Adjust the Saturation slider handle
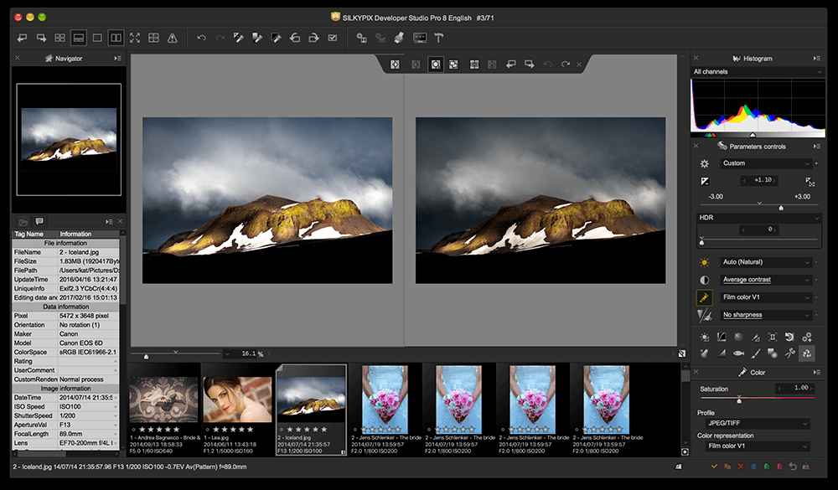Viewport: 838px width, 490px height. [738, 400]
